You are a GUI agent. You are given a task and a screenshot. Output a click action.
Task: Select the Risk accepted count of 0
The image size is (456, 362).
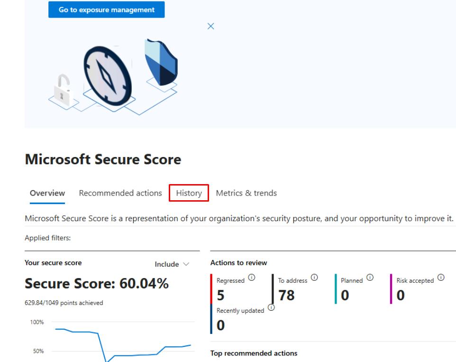tap(400, 296)
